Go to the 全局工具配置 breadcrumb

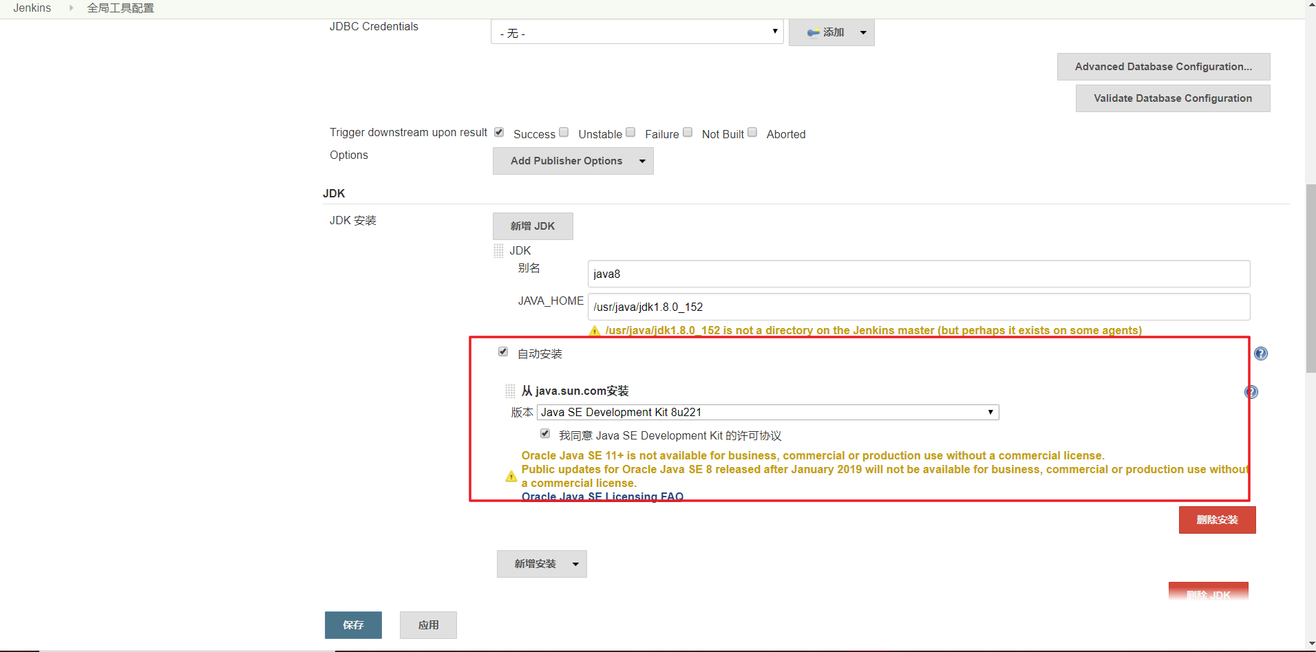pyautogui.click(x=120, y=8)
